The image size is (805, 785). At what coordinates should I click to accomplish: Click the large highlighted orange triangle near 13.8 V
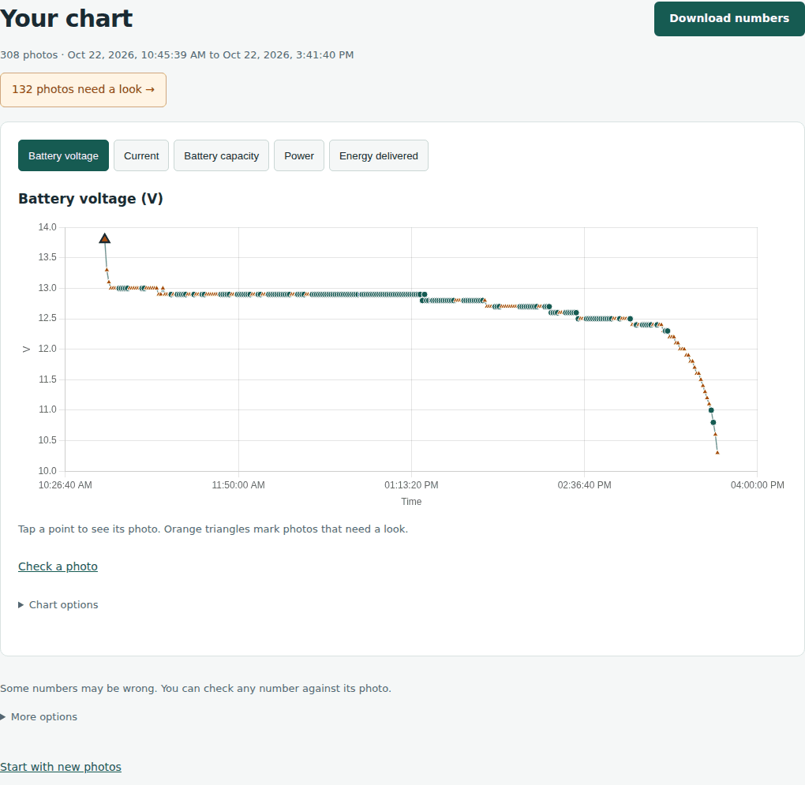tap(105, 238)
